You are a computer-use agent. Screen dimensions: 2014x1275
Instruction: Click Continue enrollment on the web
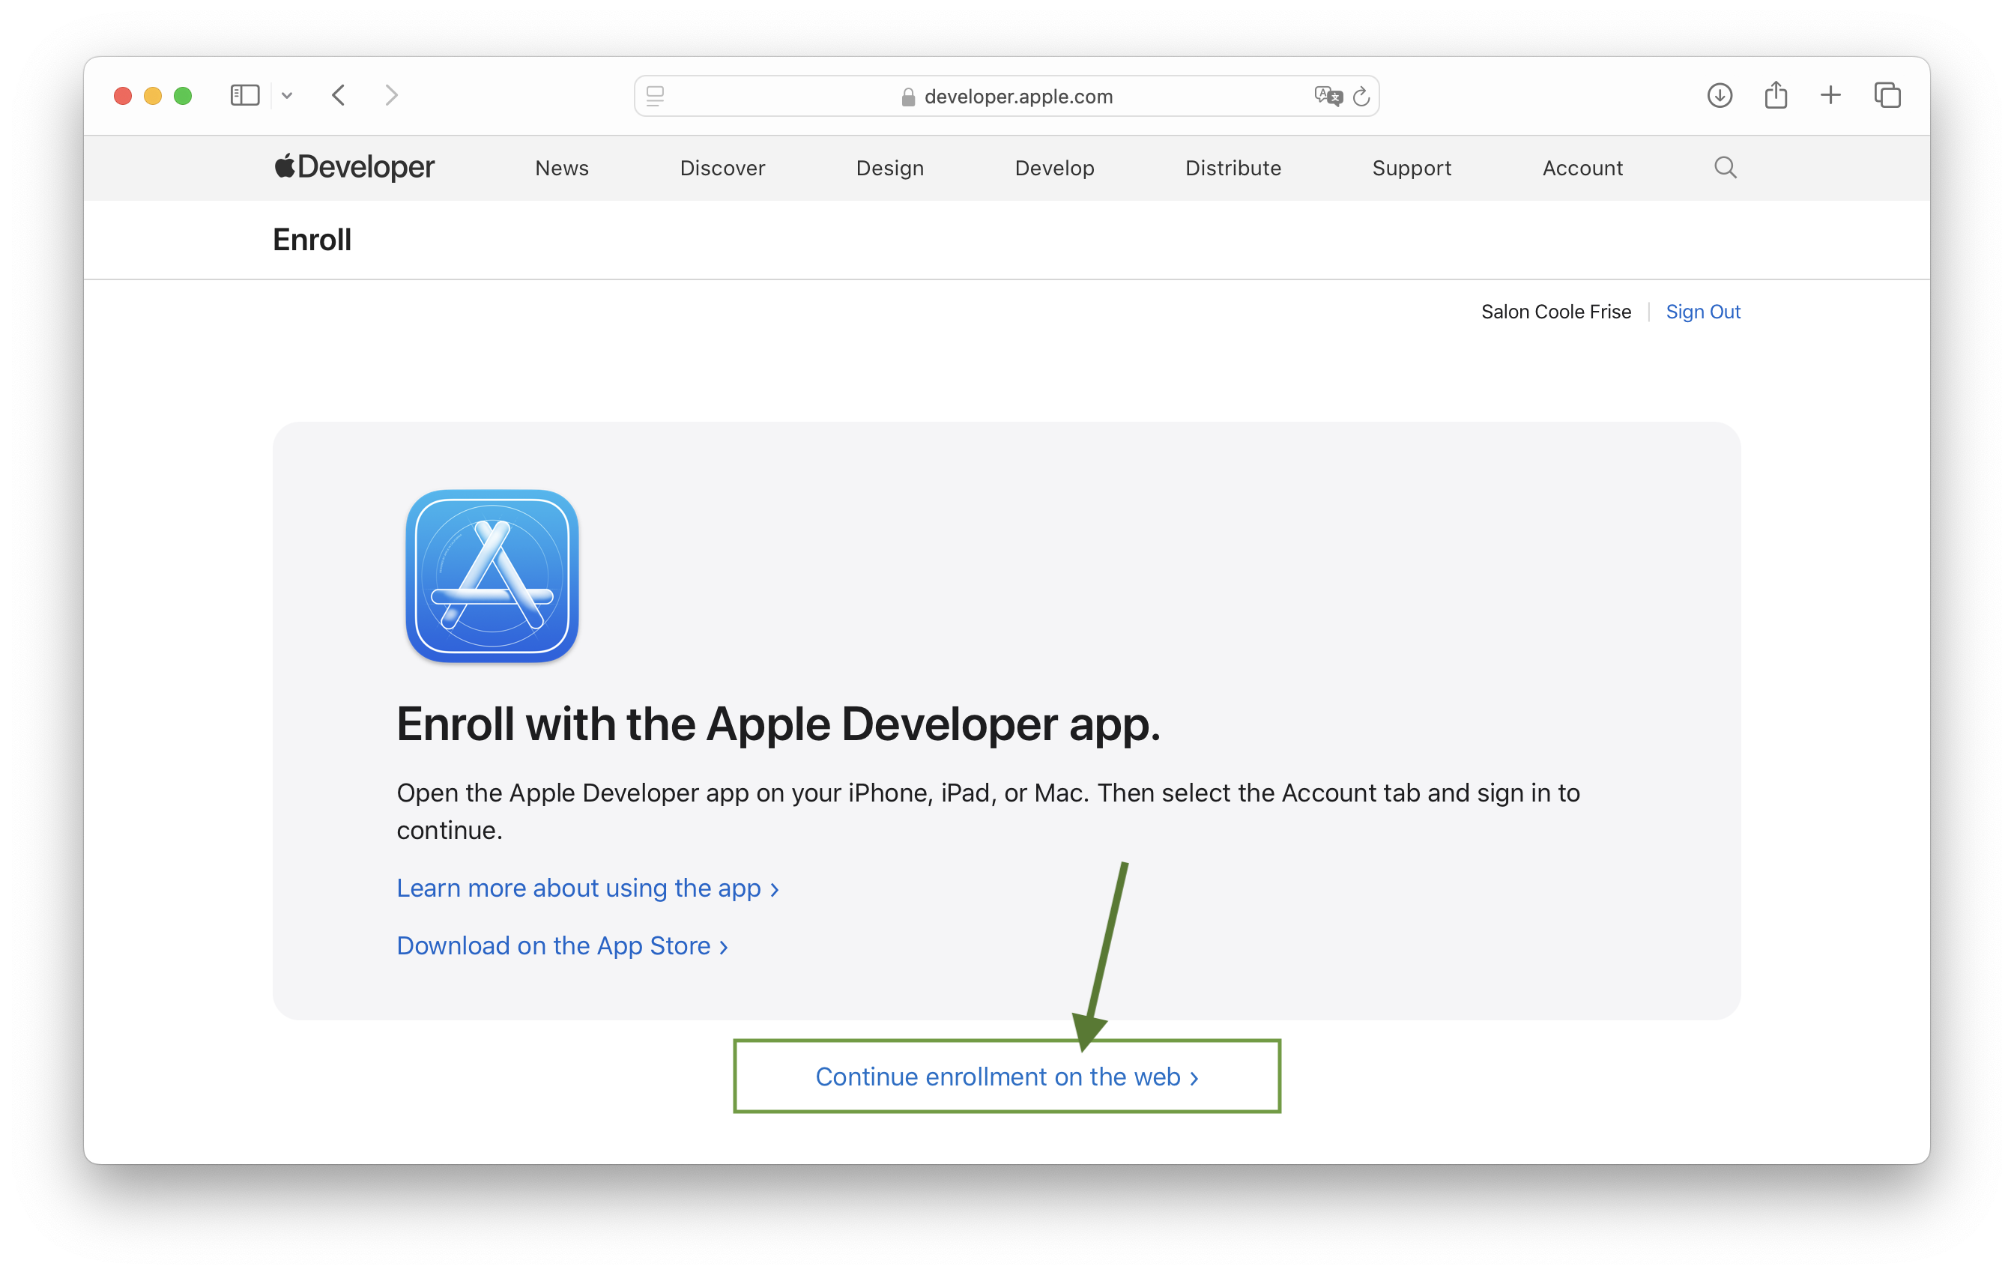click(x=1007, y=1076)
